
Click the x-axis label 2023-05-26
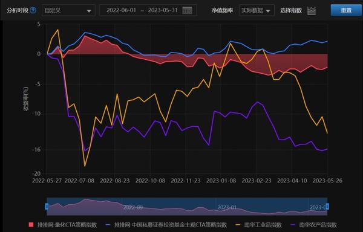[327, 181]
